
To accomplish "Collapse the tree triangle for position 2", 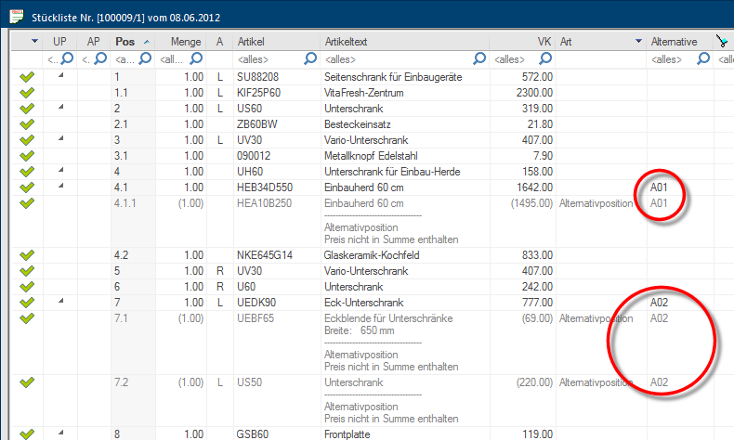I will (59, 108).
